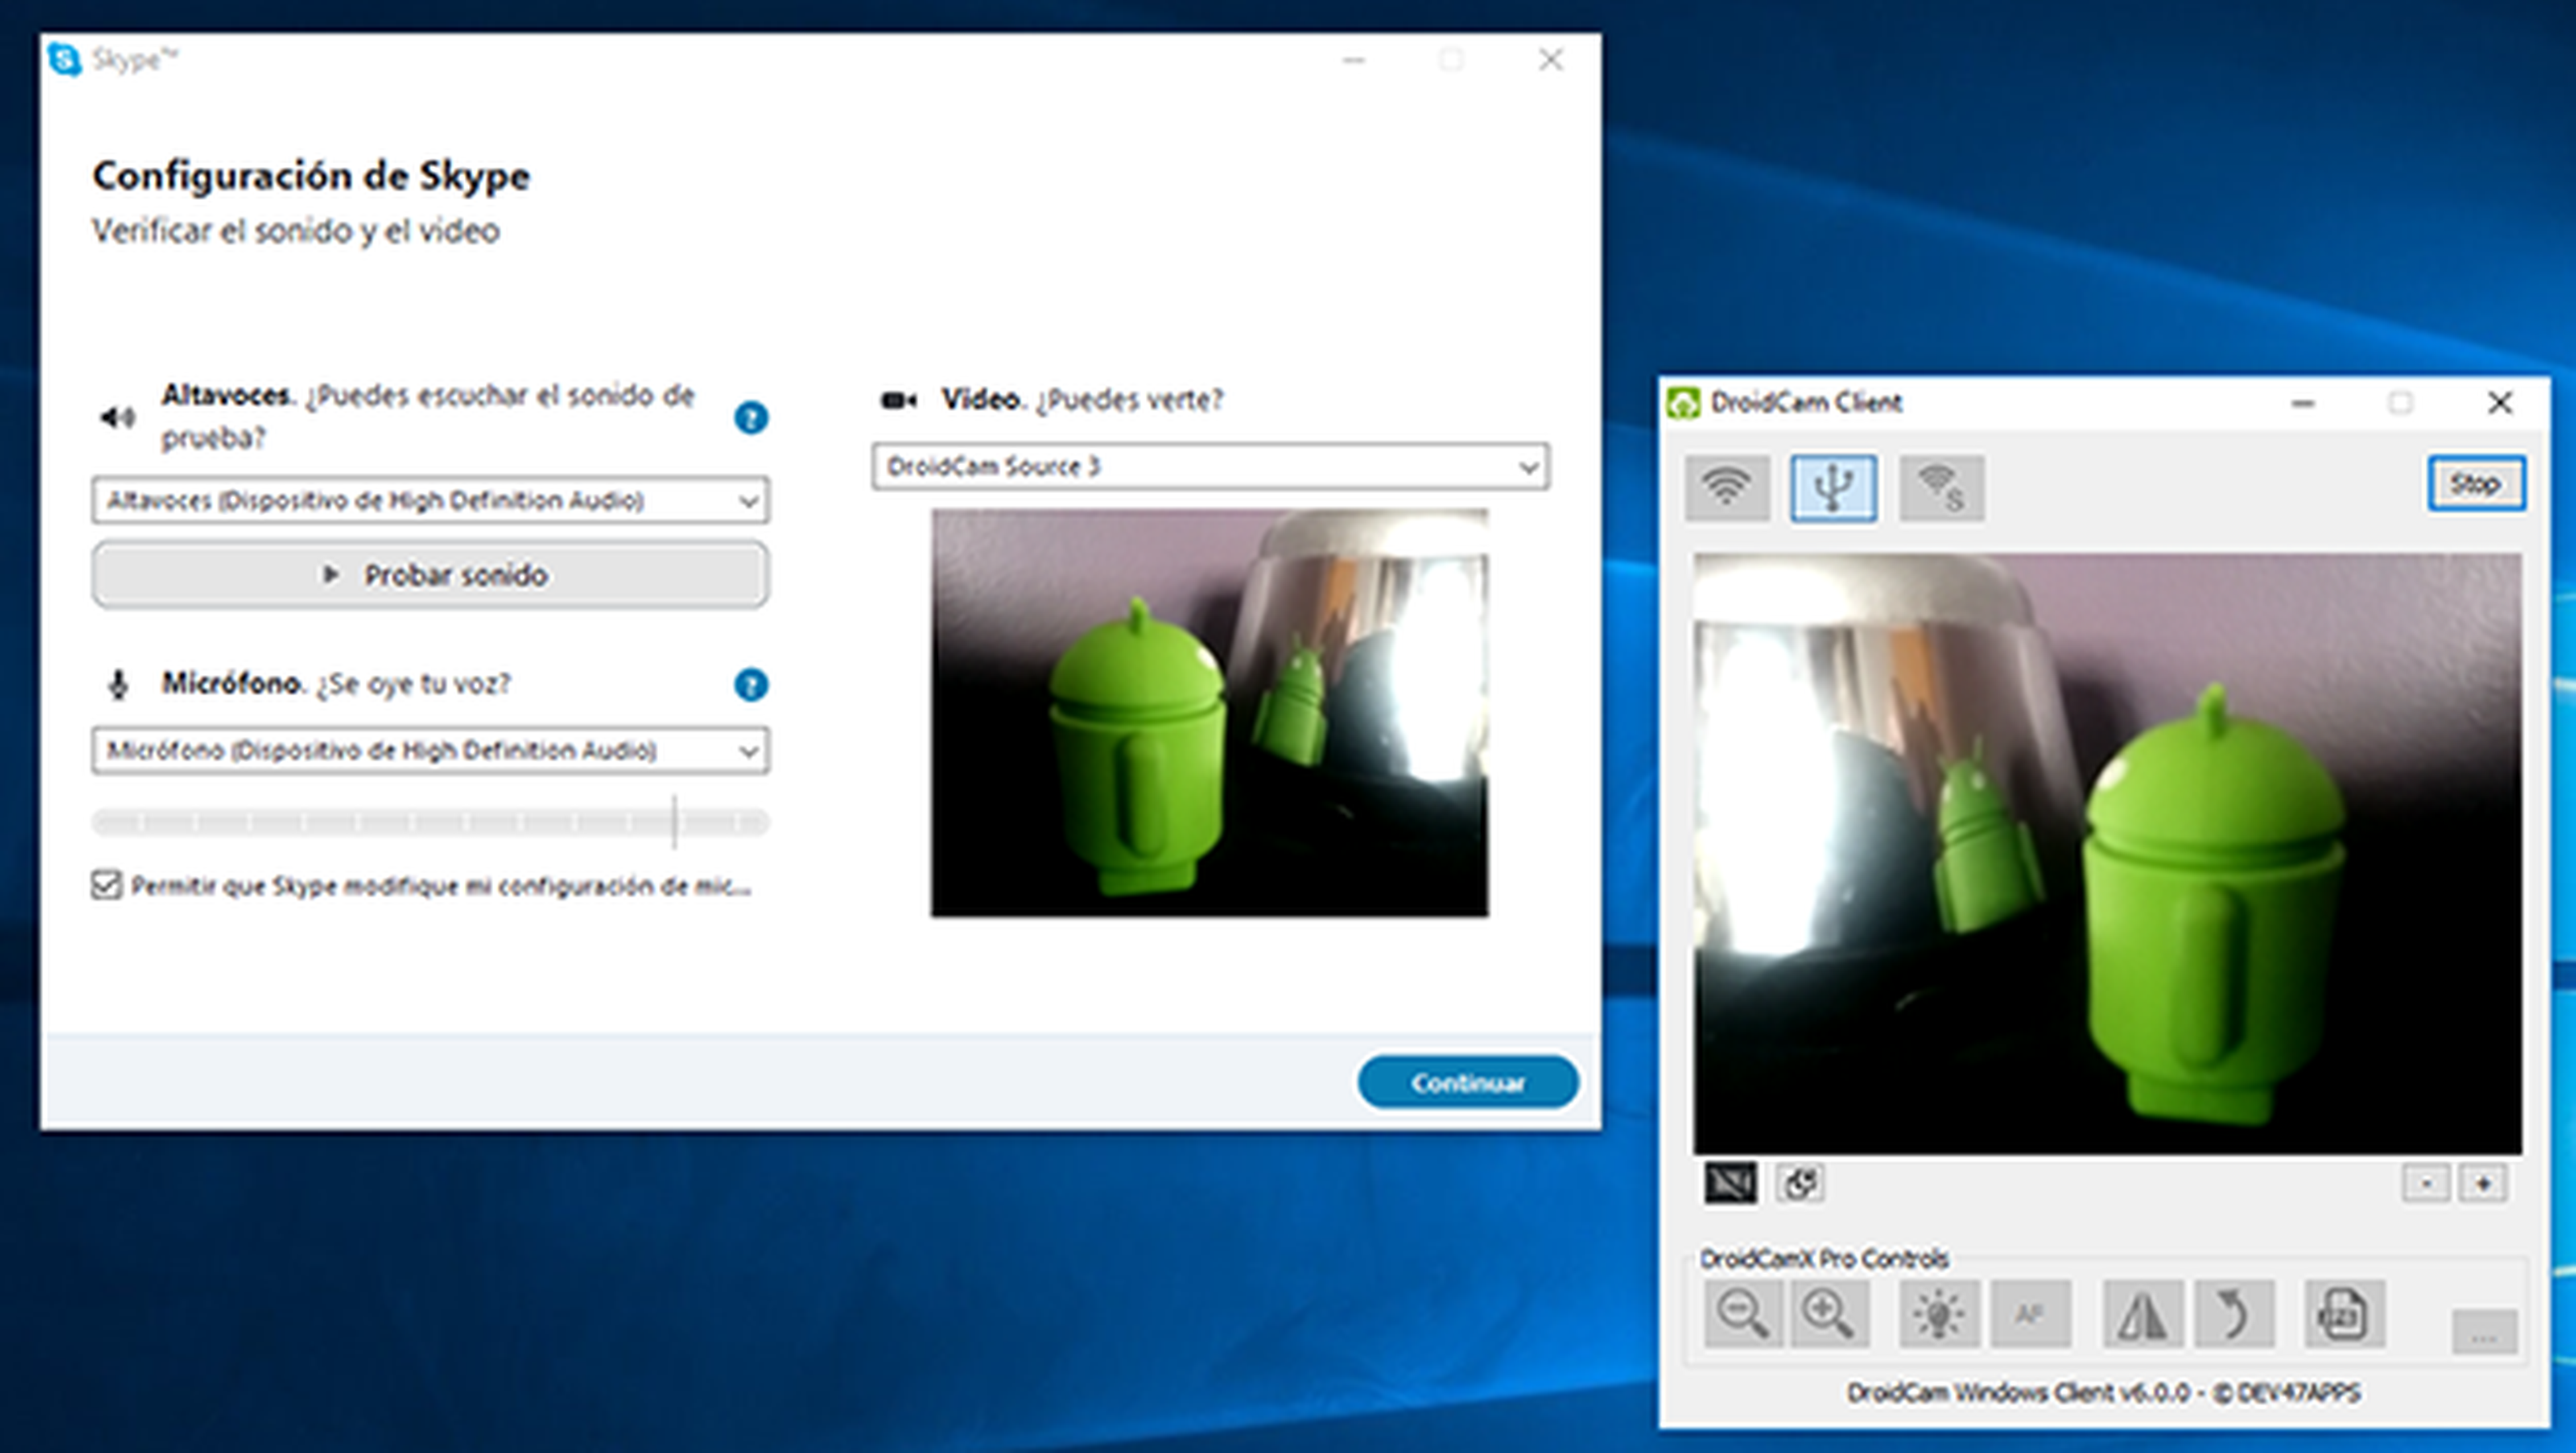Click the DroidCam app icon in title bar
The height and width of the screenshot is (1453, 2576).
(x=1683, y=403)
